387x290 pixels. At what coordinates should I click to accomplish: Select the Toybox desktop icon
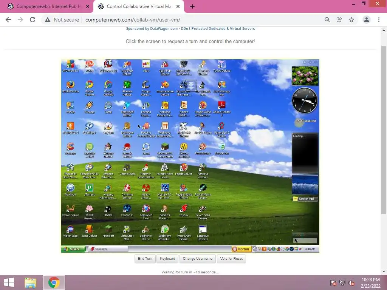pos(184,211)
